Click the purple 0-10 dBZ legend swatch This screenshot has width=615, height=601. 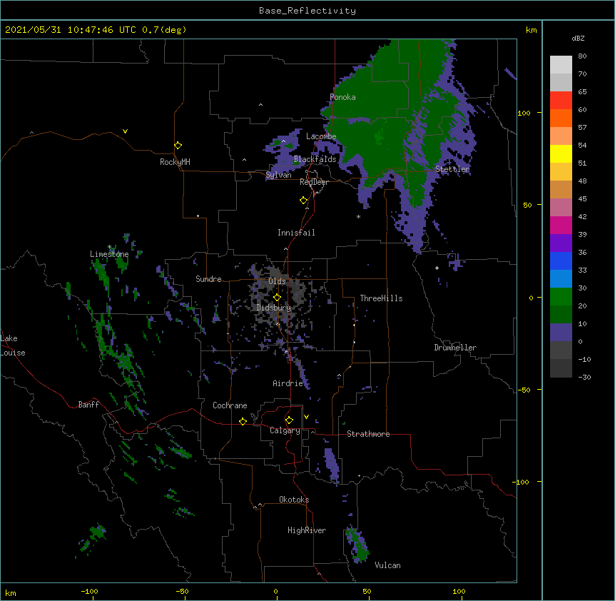[x=561, y=333]
